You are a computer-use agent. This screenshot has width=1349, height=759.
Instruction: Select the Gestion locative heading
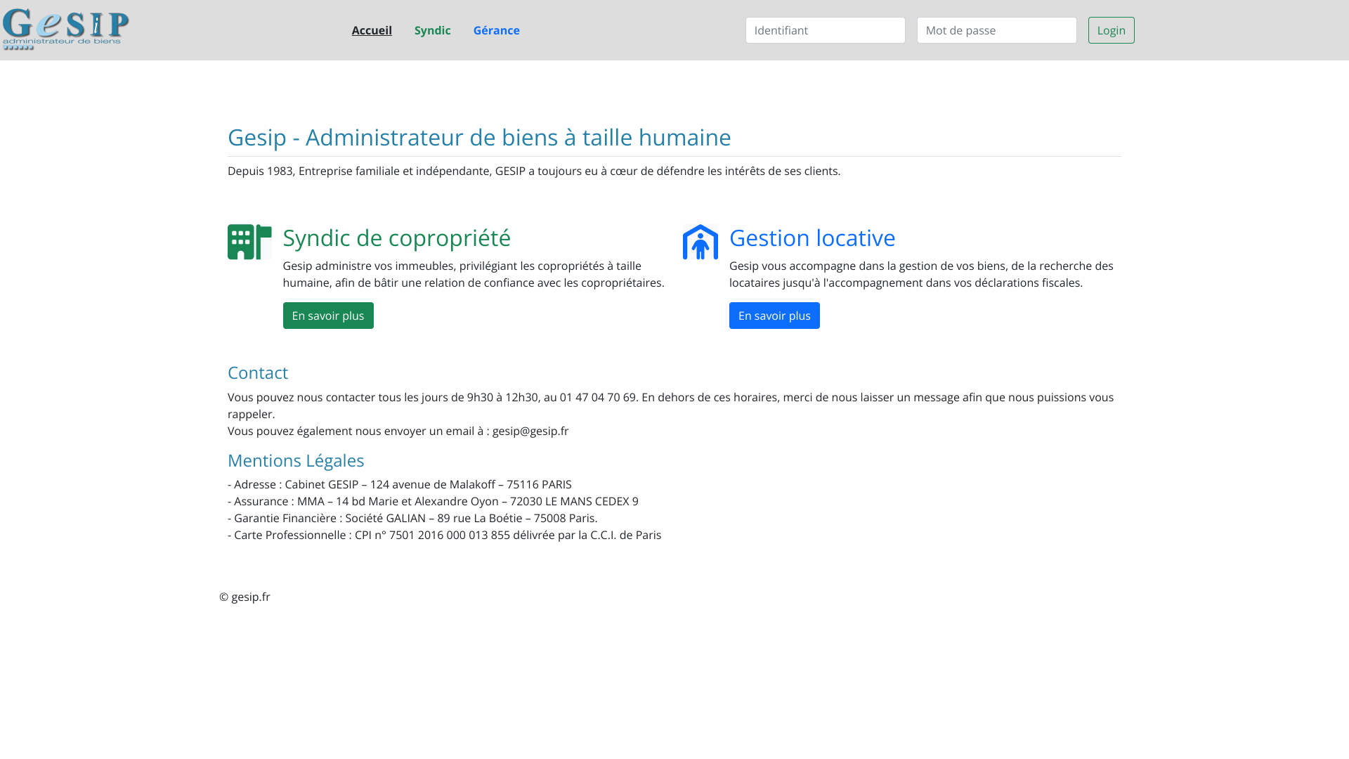coord(812,238)
